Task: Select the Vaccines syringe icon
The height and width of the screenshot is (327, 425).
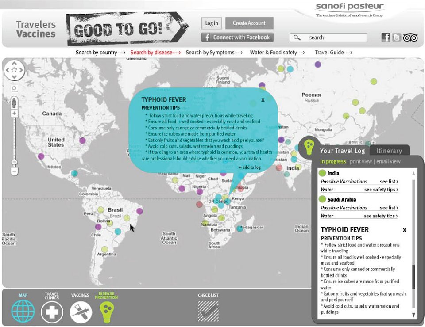Action: coord(81,312)
